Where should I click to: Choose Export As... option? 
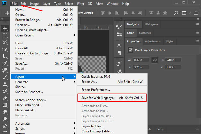click(112, 82)
